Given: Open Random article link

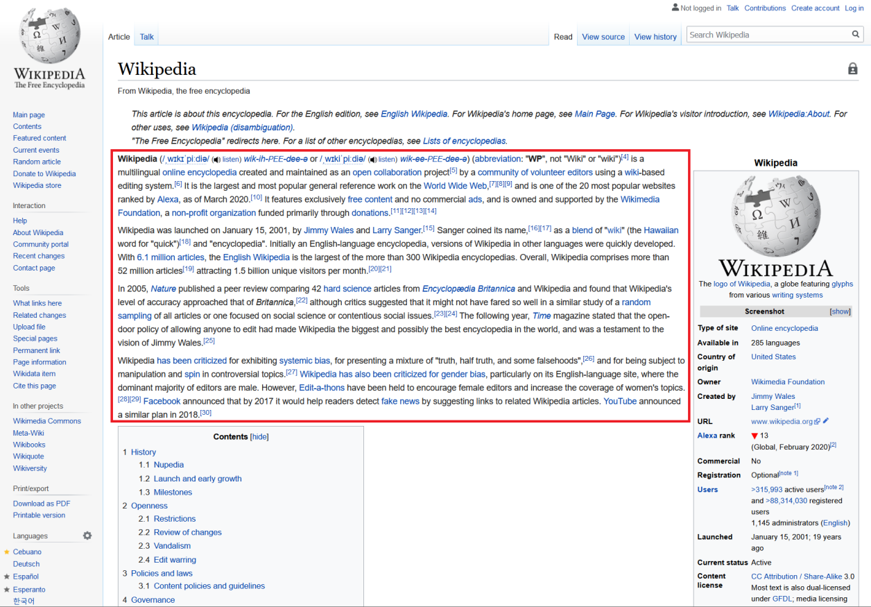Looking at the screenshot, I should pos(37,162).
